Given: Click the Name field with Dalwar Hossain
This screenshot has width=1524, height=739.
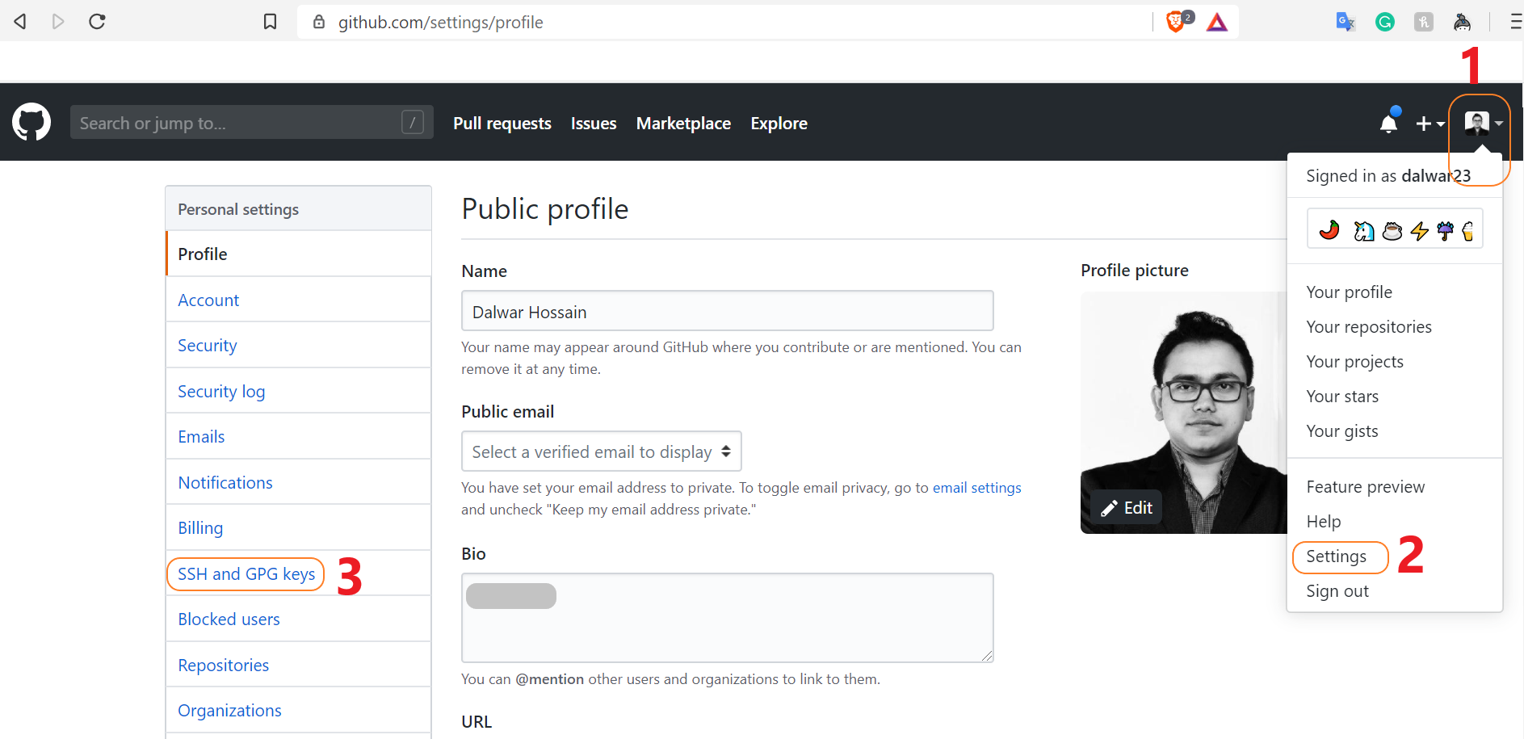Looking at the screenshot, I should coord(727,311).
